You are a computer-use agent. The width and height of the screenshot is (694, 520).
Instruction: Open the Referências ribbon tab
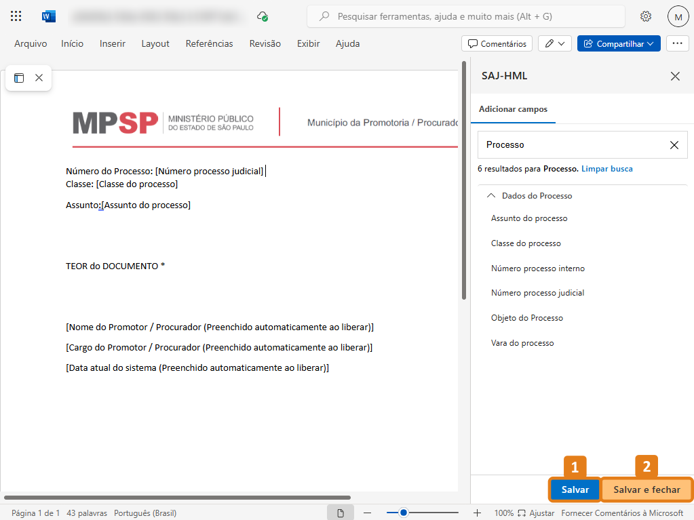point(209,43)
